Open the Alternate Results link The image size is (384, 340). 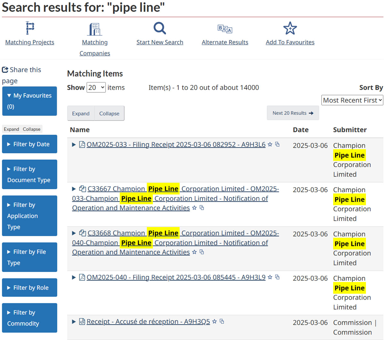click(x=225, y=42)
